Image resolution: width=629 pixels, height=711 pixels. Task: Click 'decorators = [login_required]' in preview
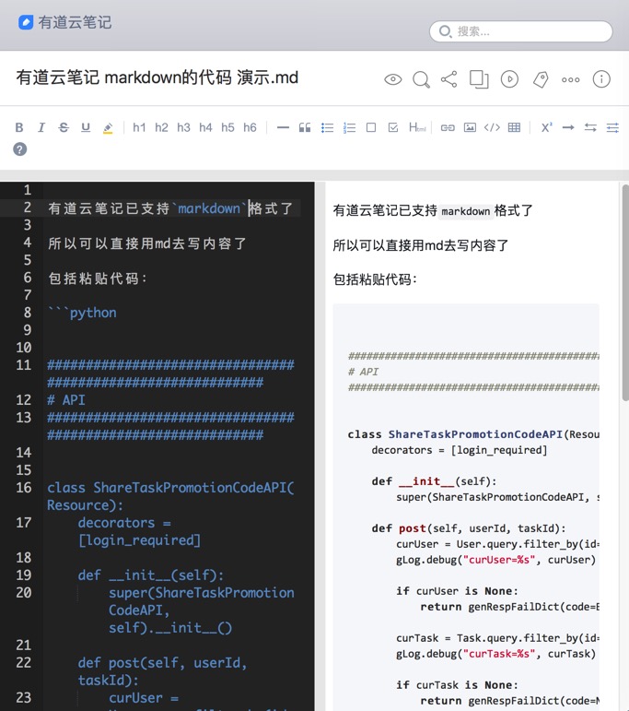pos(460,450)
